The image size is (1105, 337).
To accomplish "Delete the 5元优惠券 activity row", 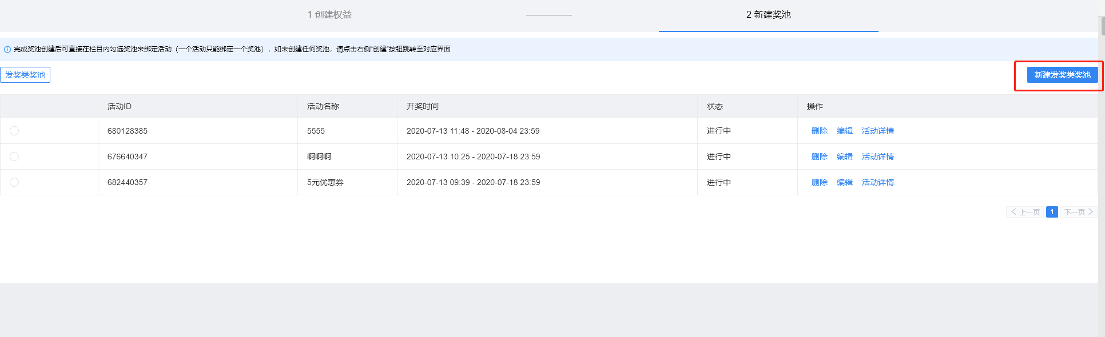I will (x=819, y=182).
